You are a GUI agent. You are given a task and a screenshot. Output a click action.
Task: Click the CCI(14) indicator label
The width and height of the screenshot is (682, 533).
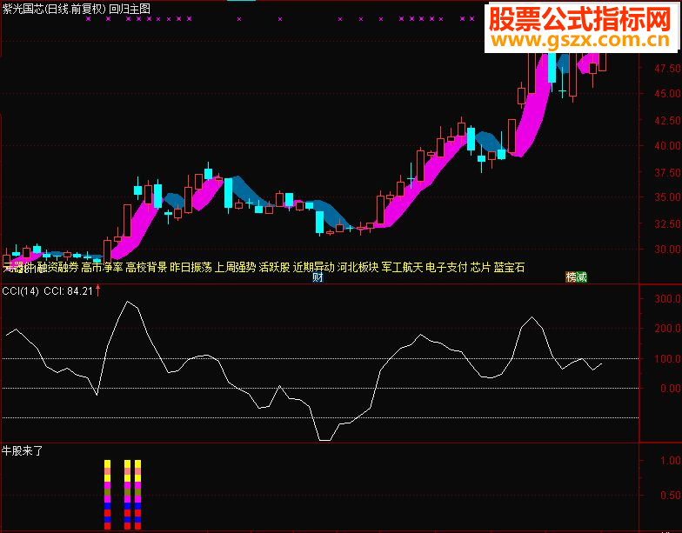pos(21,291)
